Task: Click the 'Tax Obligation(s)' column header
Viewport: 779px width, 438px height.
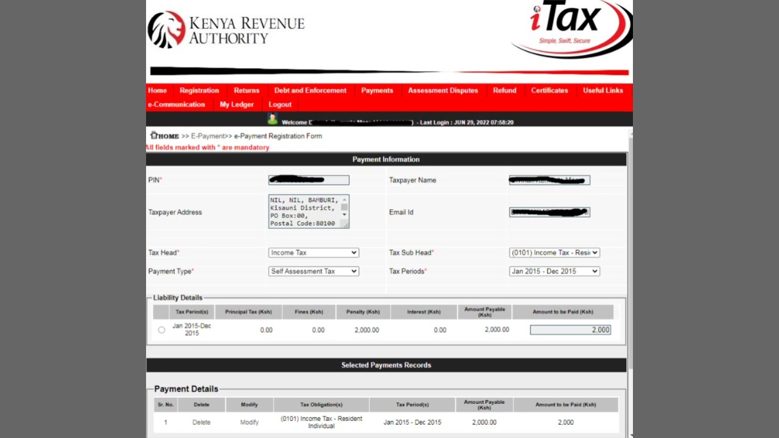Action: 321,405
